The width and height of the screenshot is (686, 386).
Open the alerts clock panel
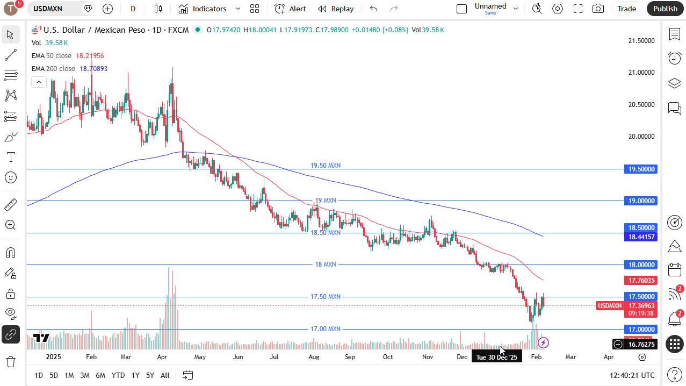coord(675,58)
